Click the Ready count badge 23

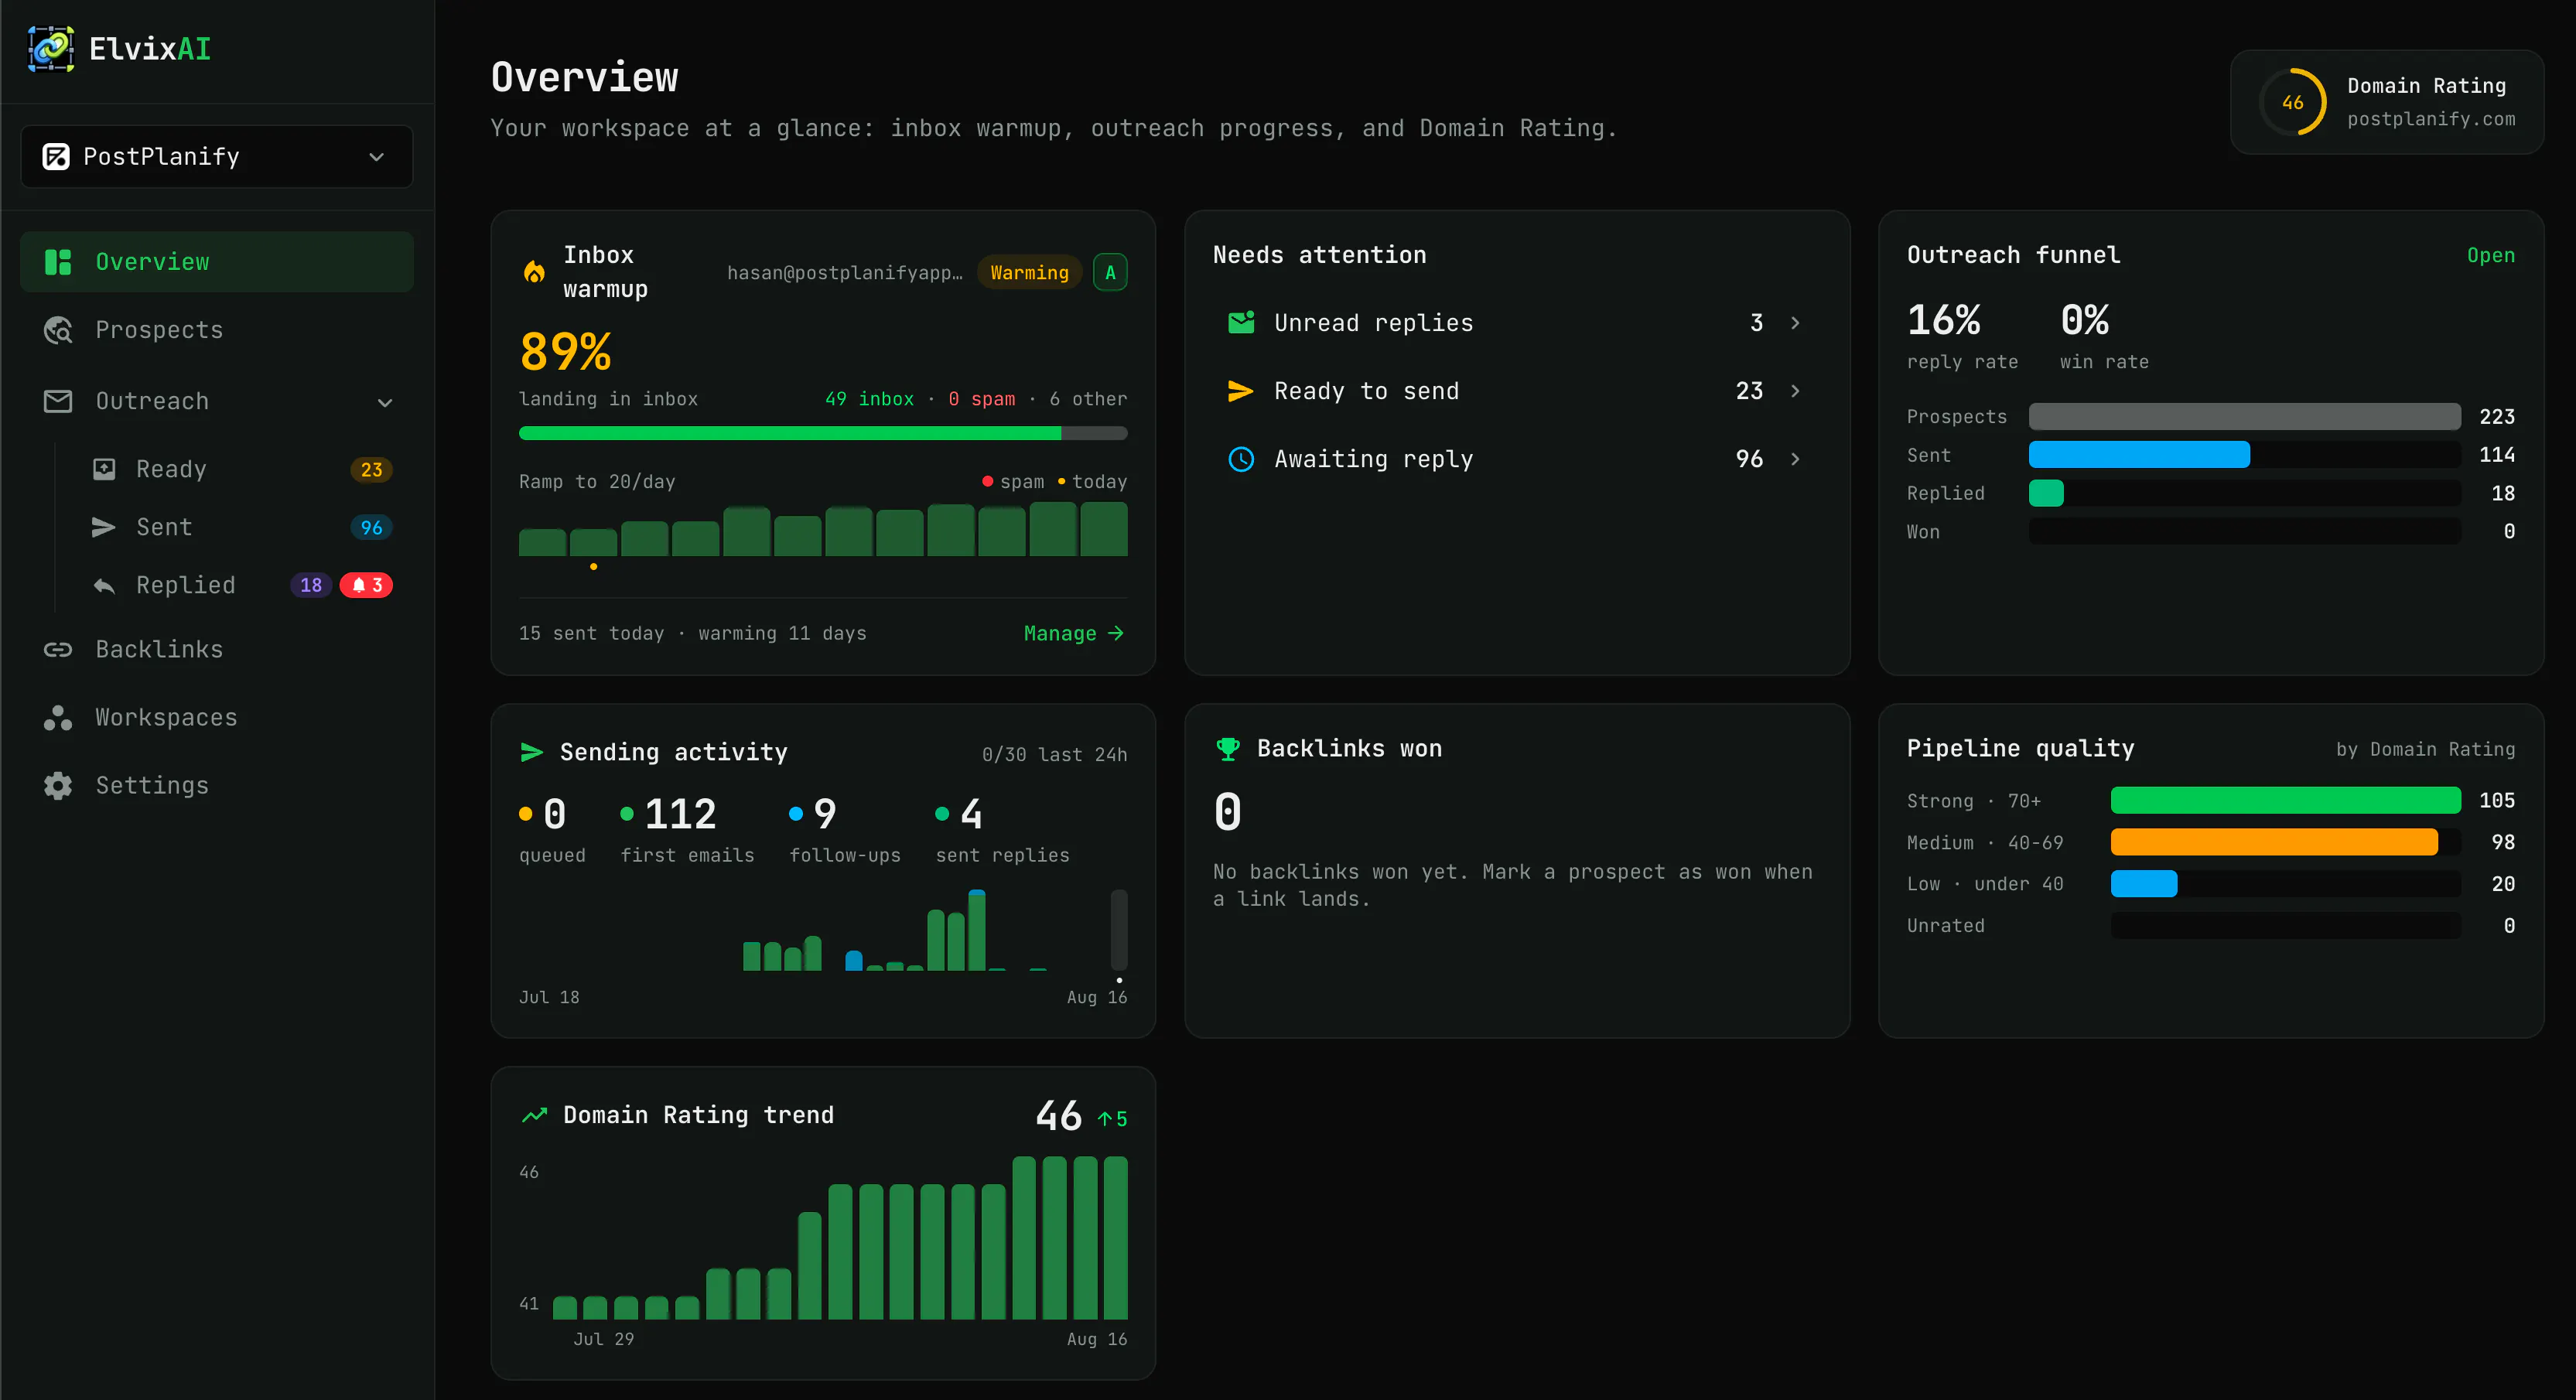(x=371, y=470)
